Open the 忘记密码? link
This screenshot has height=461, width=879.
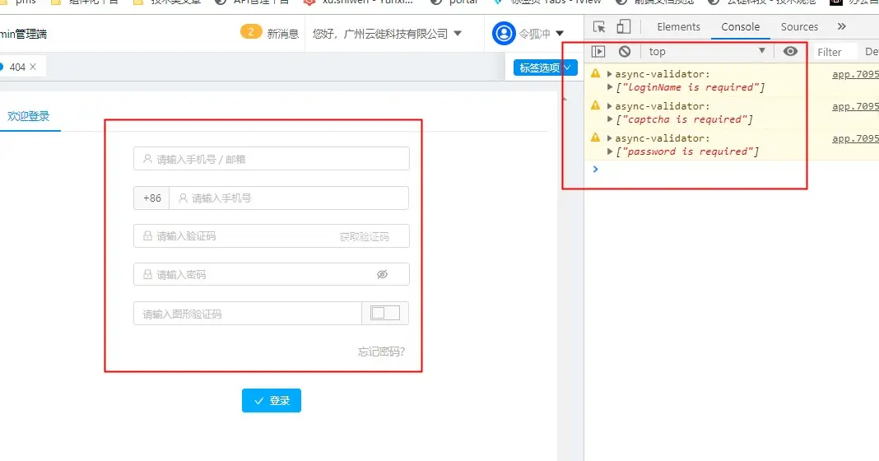point(381,352)
